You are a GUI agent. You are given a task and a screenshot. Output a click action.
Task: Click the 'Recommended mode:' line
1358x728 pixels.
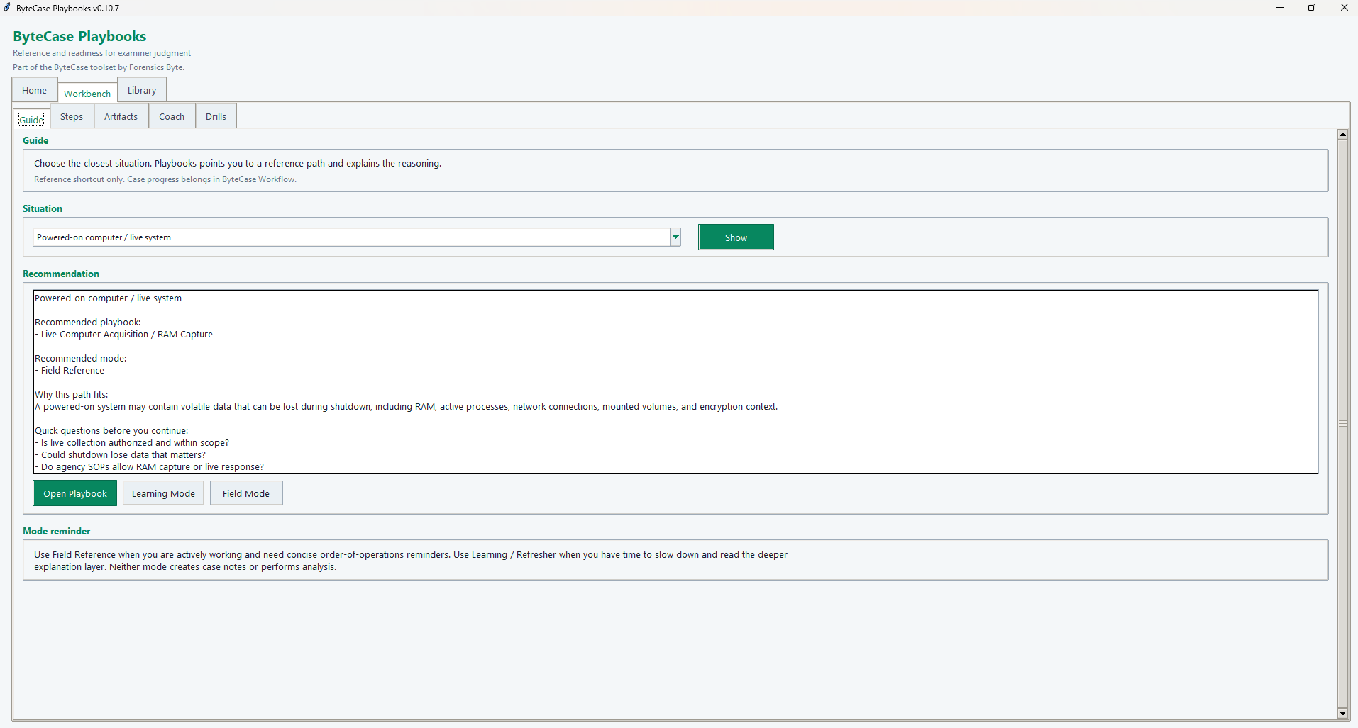click(x=81, y=359)
